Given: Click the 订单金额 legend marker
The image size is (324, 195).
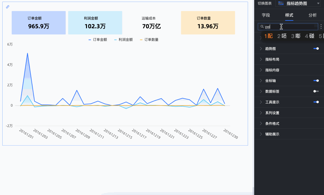Looking at the screenshot, I should tap(90, 40).
